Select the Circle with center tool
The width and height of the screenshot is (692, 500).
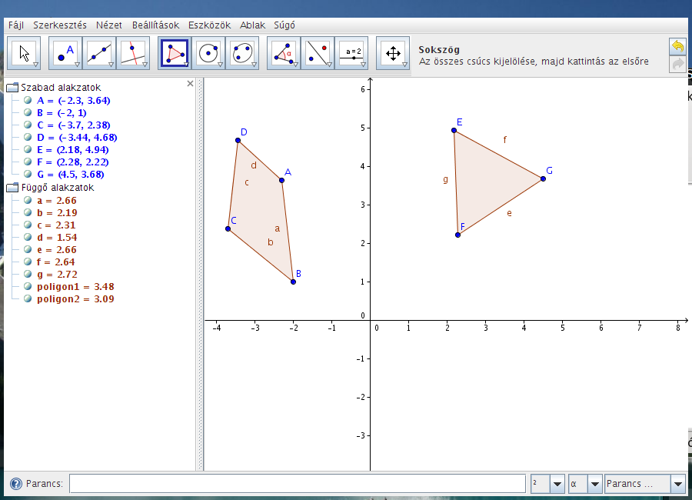[208, 53]
